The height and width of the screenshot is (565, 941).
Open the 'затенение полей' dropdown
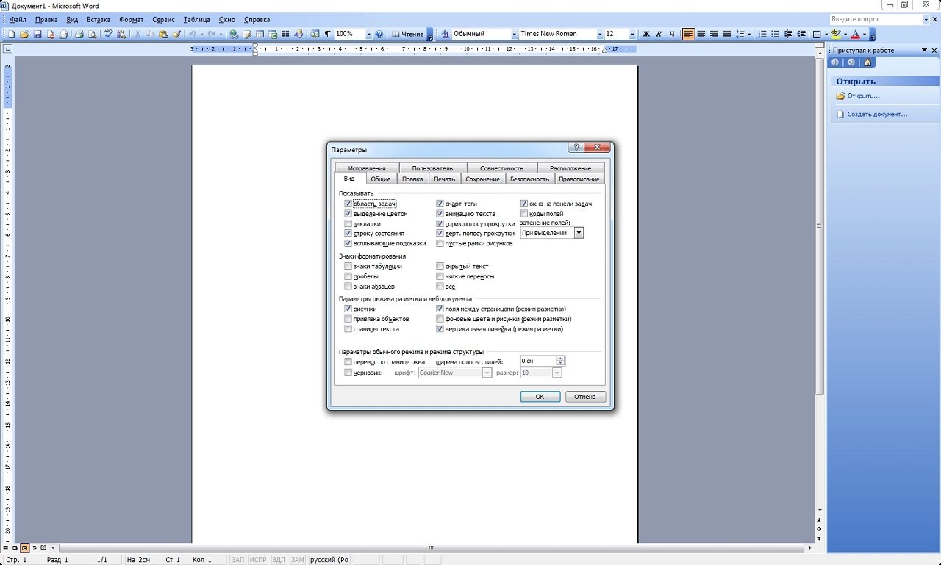579,233
